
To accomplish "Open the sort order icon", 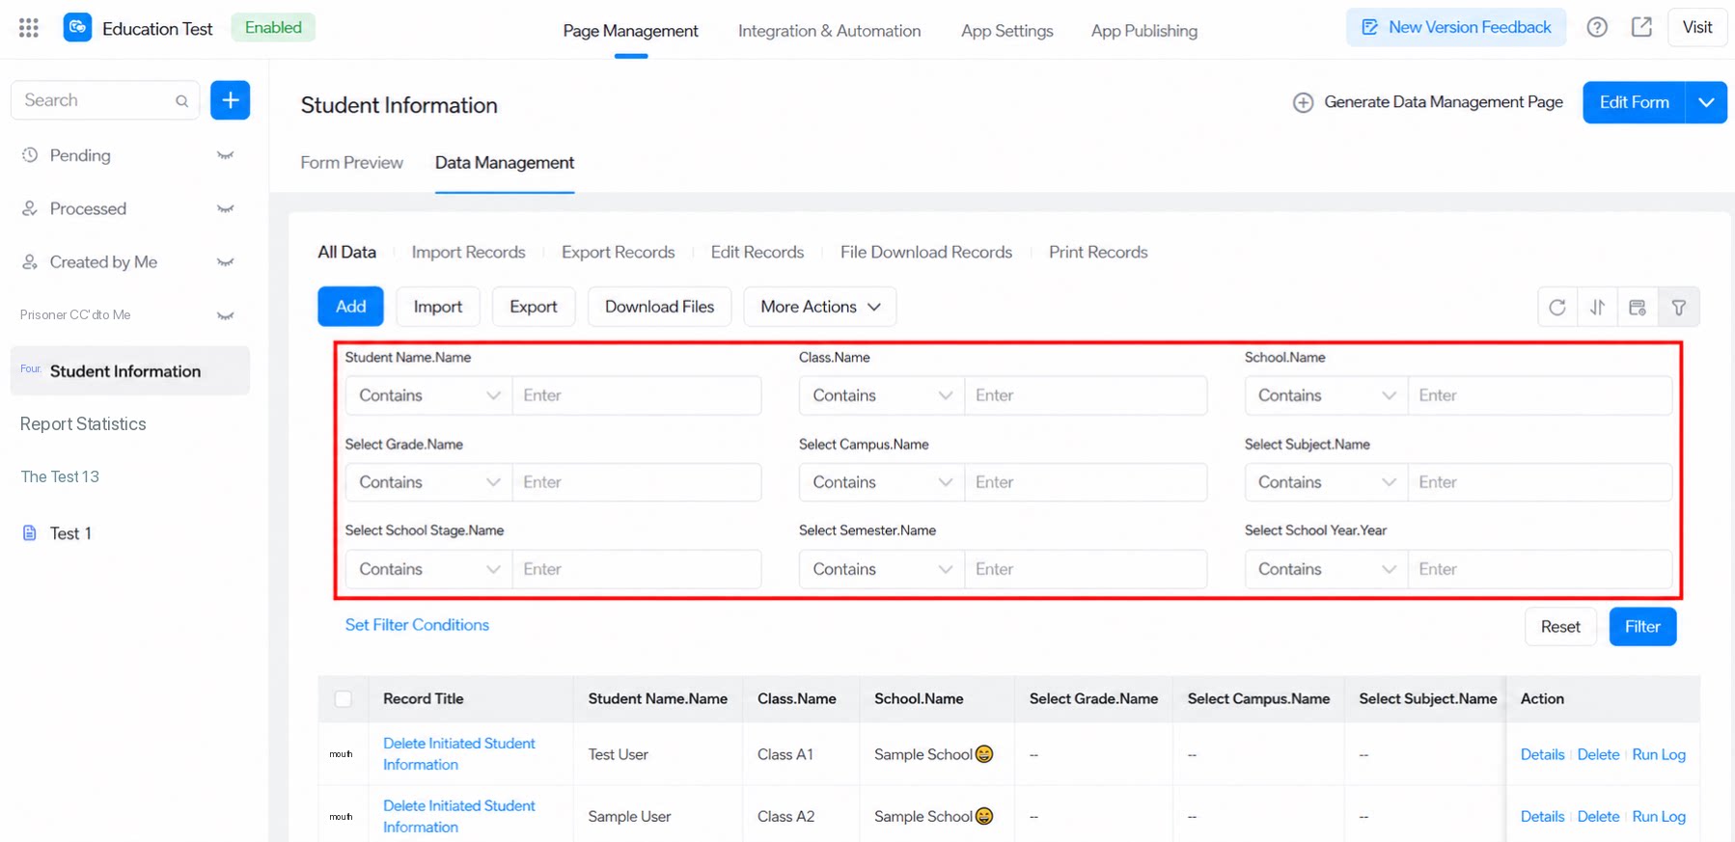I will pyautogui.click(x=1597, y=307).
